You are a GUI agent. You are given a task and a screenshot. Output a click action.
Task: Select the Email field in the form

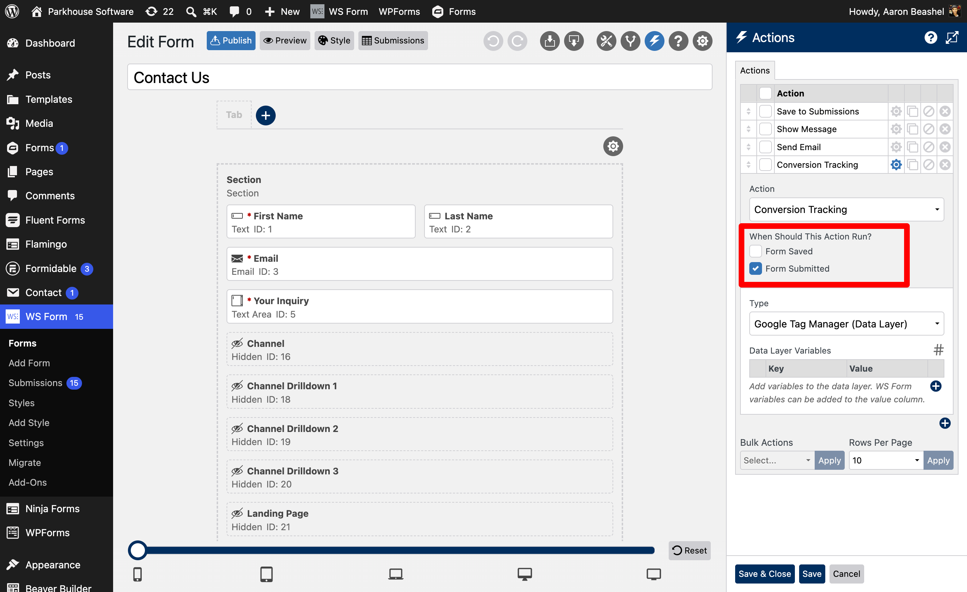click(420, 264)
